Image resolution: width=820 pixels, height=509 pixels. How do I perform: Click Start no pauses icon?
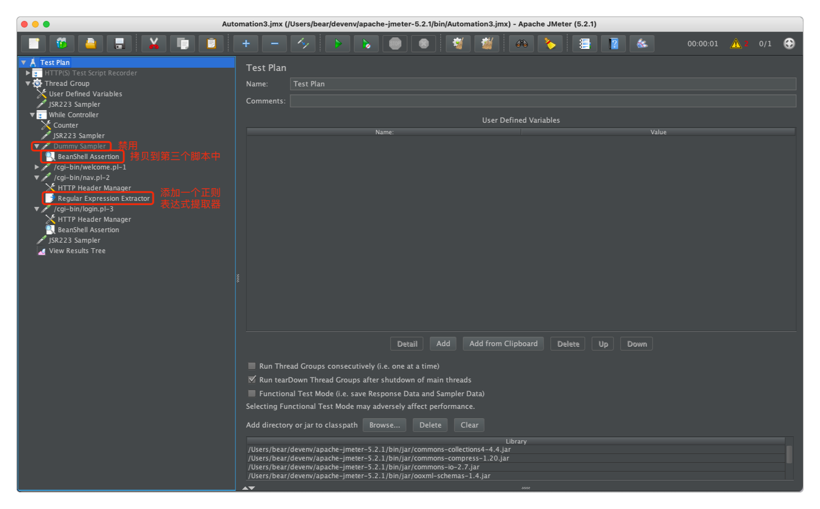[x=366, y=43]
